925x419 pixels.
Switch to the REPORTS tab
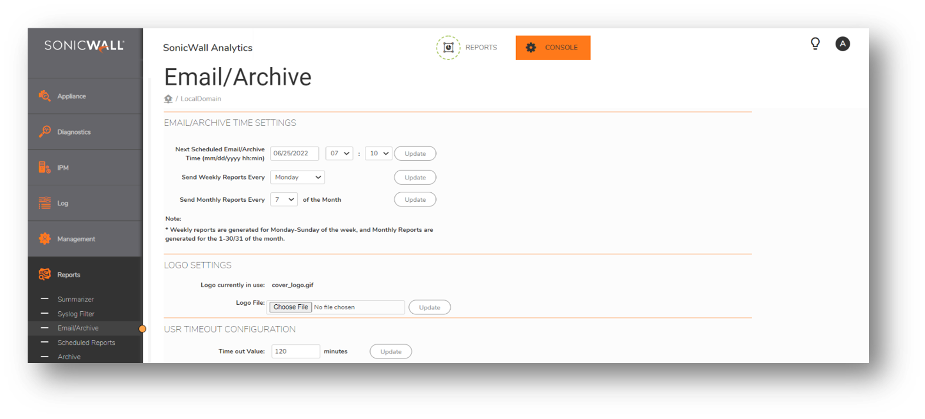click(467, 48)
